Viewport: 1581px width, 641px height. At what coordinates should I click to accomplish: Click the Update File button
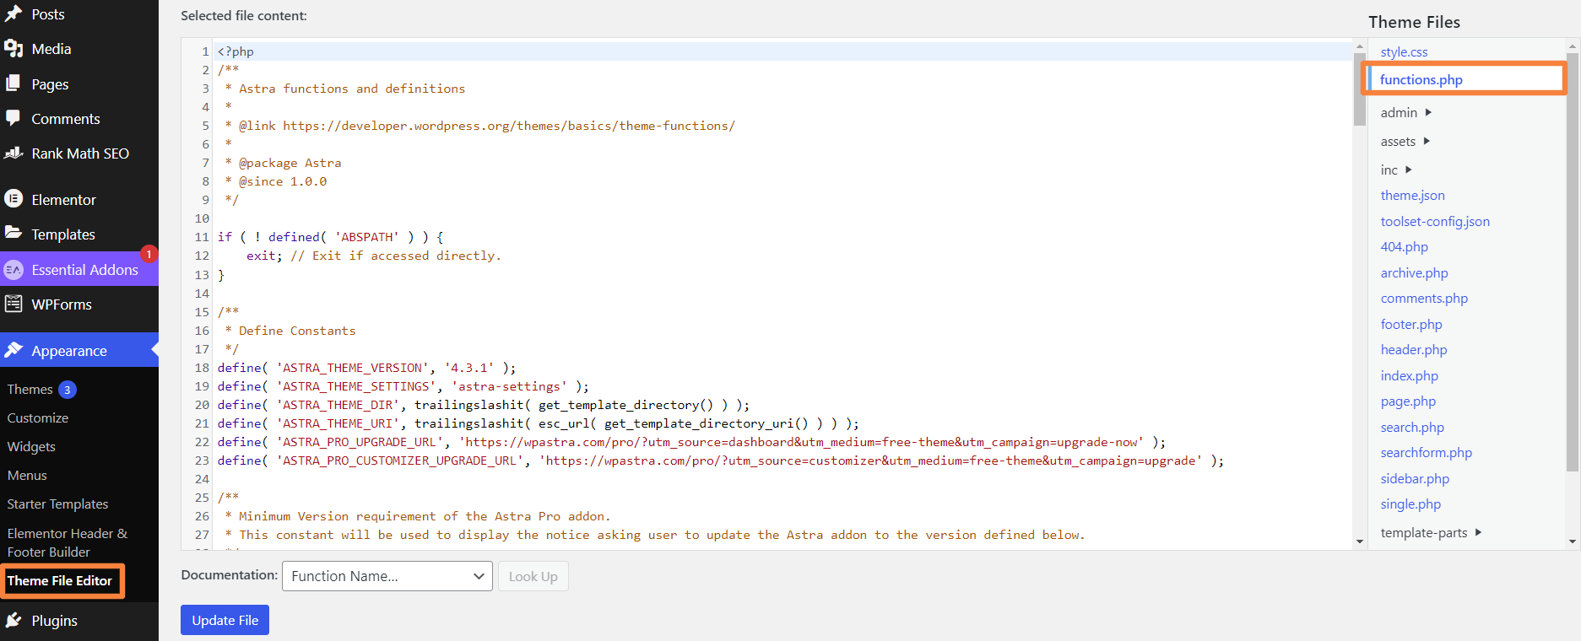(x=225, y=620)
